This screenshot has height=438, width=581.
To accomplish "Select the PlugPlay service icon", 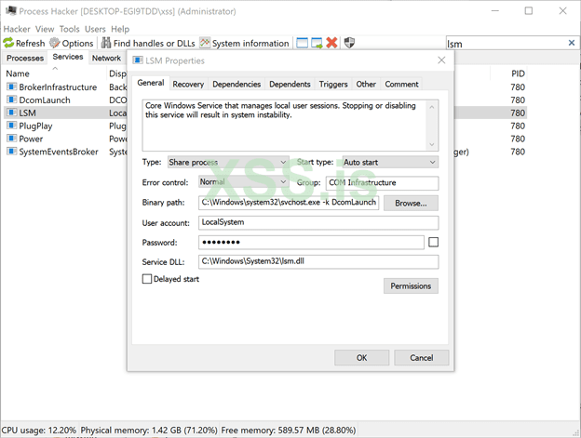I will tap(11, 126).
